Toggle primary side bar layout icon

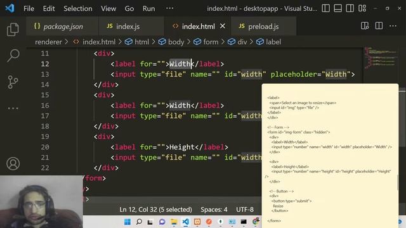(325, 8)
